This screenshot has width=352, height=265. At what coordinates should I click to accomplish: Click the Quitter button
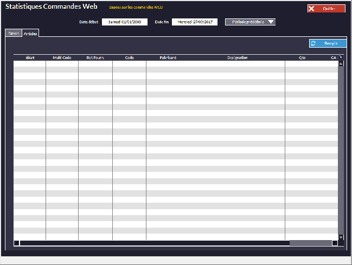click(x=326, y=9)
